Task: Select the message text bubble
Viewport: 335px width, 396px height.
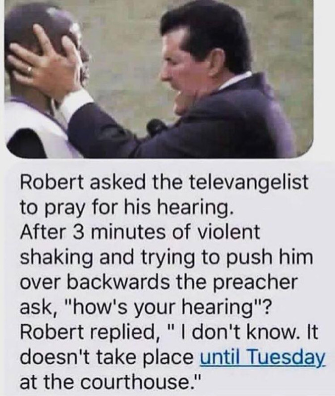Action: (x=167, y=278)
